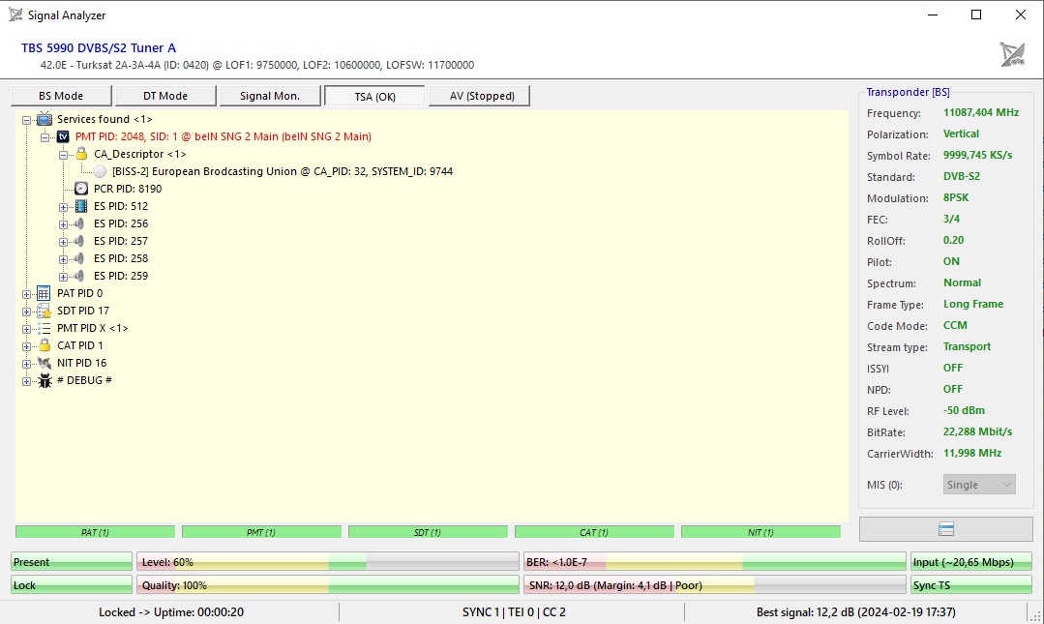1044x624 pixels.
Task: Click the star document icon beside SDT PID 17
Action: click(44, 311)
